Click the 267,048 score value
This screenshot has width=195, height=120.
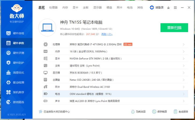(x=91, y=34)
